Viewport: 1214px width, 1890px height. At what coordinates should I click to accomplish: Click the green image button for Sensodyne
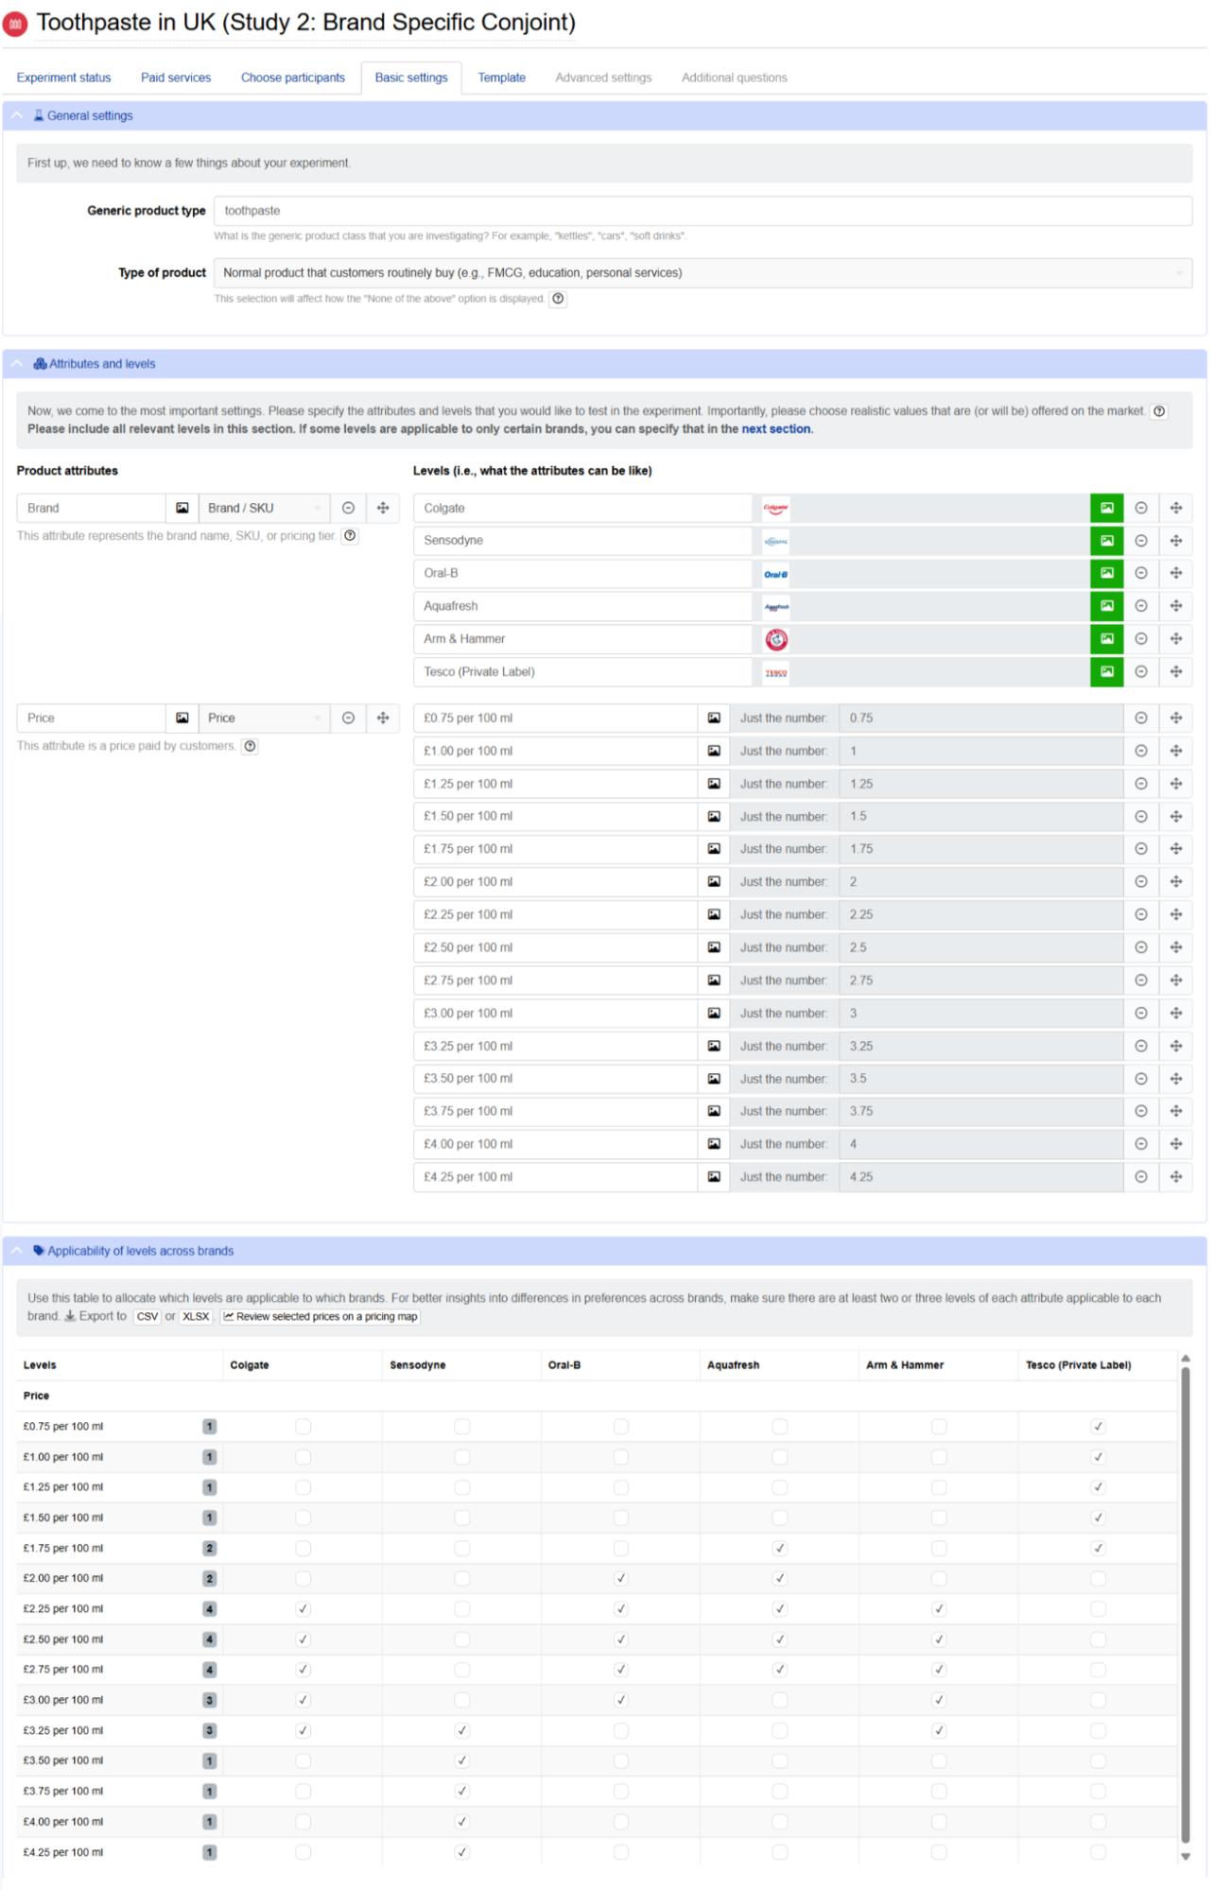pos(1106,541)
